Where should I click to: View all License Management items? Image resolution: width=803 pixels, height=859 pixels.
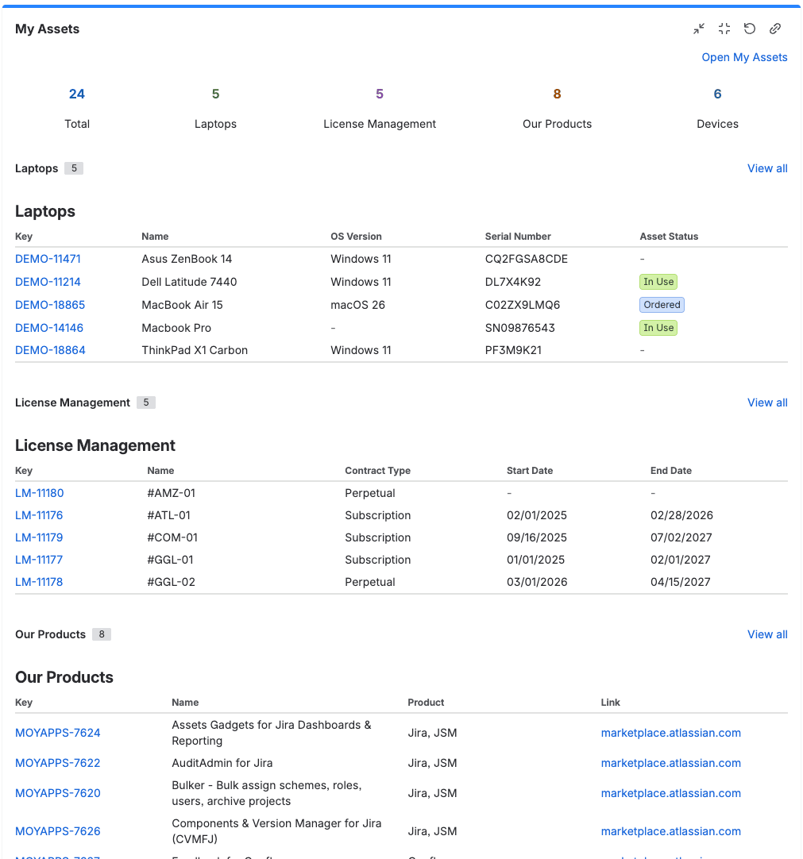coord(767,403)
